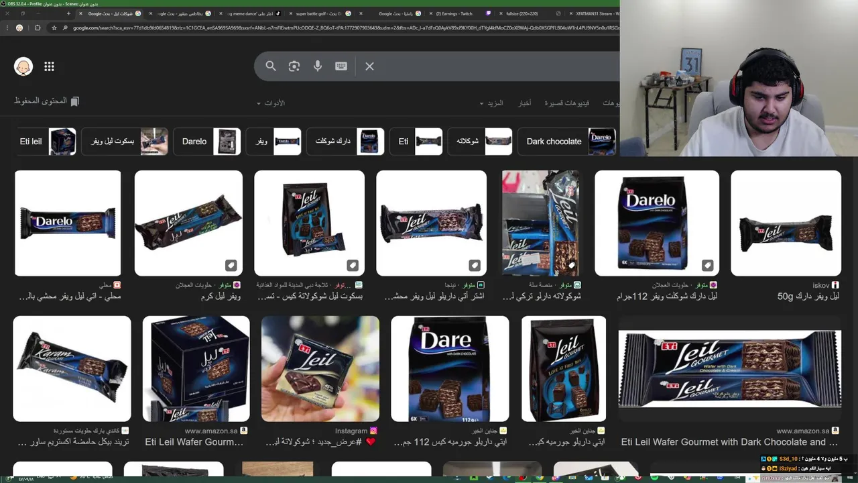Select the 'ويفر' suggestion chip
The width and height of the screenshot is (858, 483).
click(273, 142)
